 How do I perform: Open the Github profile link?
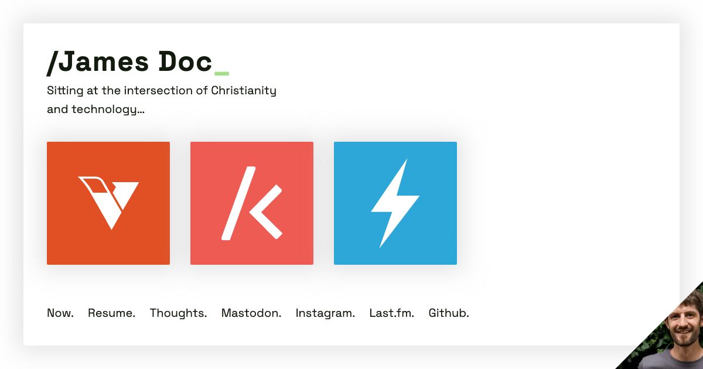pyautogui.click(x=449, y=313)
